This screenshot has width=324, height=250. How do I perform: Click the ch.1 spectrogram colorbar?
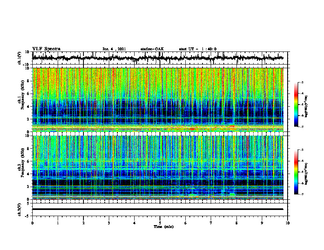pyautogui.click(x=296, y=105)
